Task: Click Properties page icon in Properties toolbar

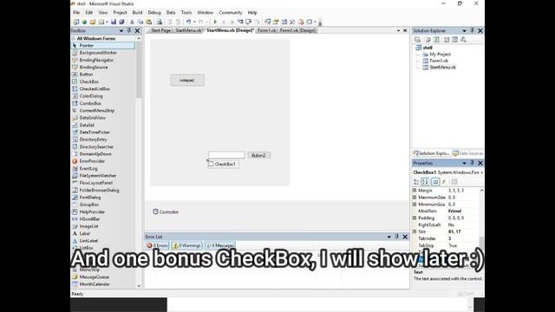Action: coord(435,182)
